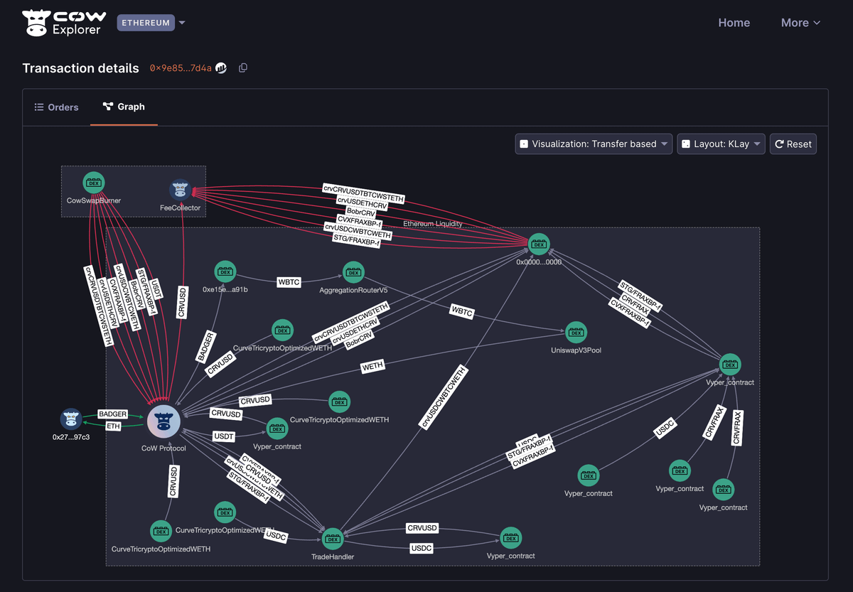Open the Layout: KLay dropdown
853x592 pixels.
tap(721, 144)
